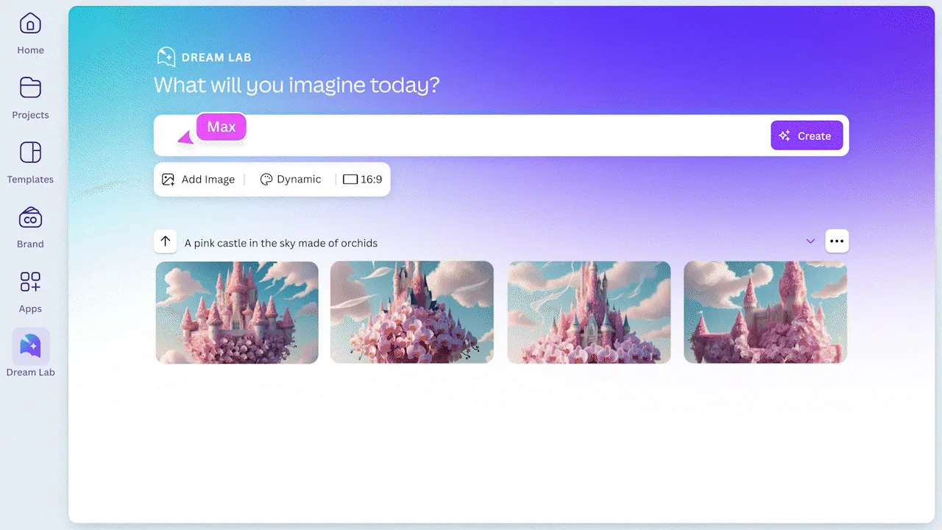The height and width of the screenshot is (530, 942).
Task: Click the sparkle icon inside the Create button
Action: tap(783, 135)
